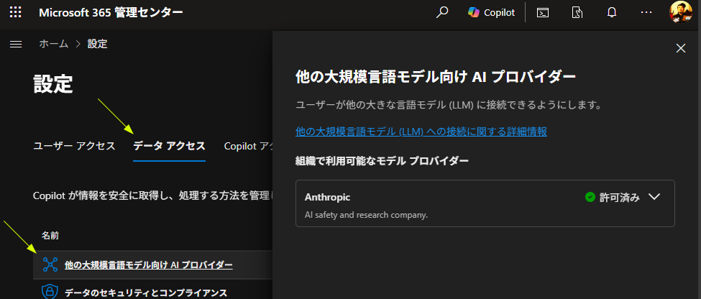Click the shield icon for data security
701x299 pixels.
50,292
